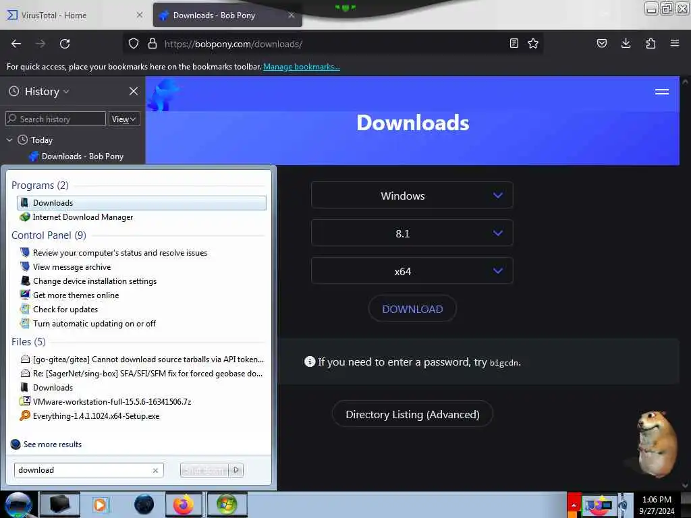This screenshot has height=518, width=691.
Task: Open the media player taskbar icon
Action: (x=100, y=505)
